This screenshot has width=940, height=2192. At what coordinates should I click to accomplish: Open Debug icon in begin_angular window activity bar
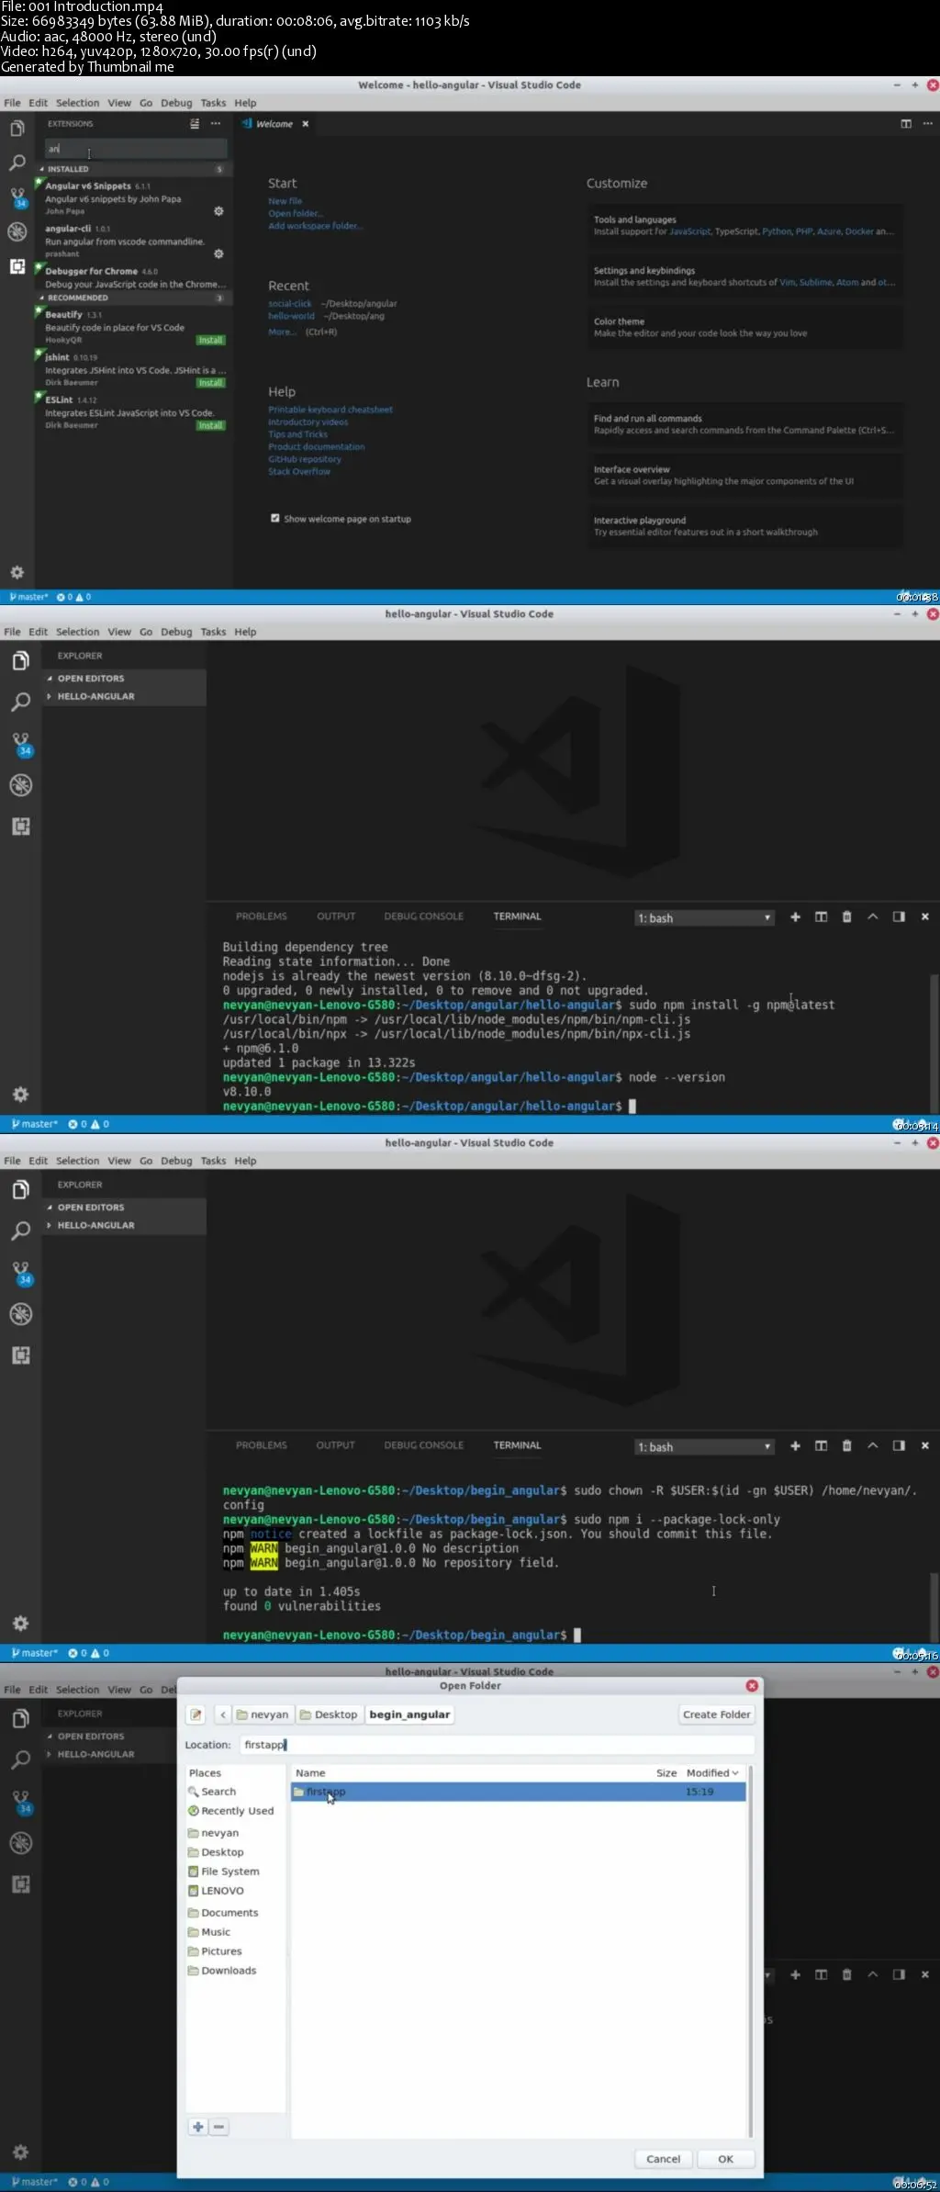point(20,1314)
